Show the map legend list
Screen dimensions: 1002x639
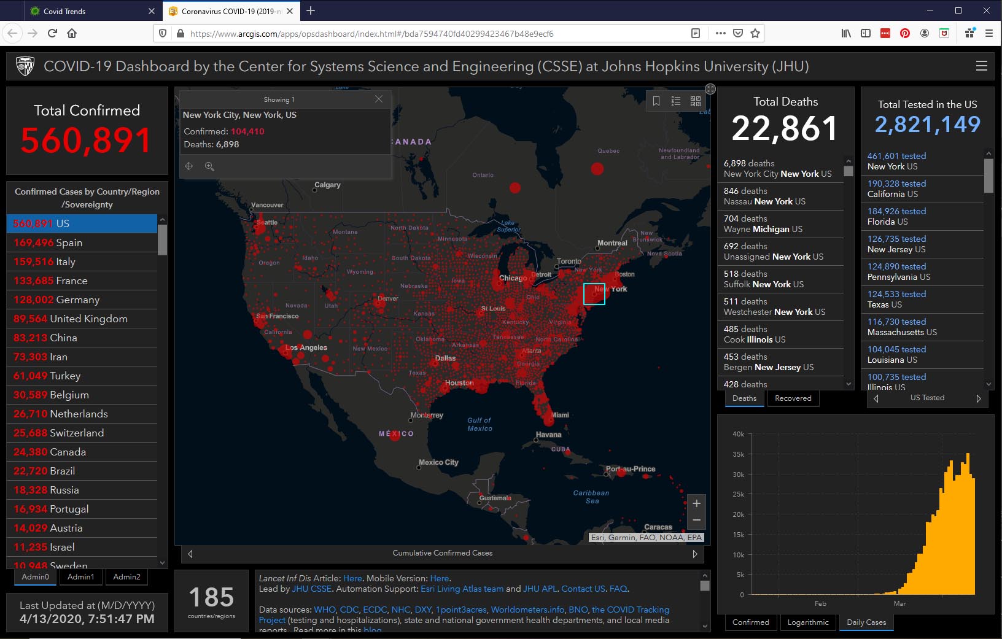pos(676,101)
